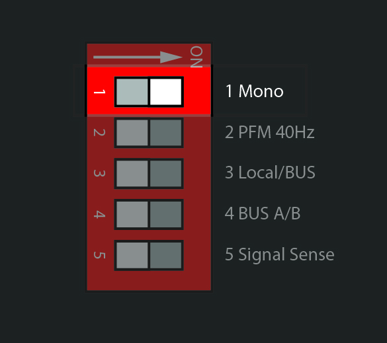Click the rotated number 4 on switch

pyautogui.click(x=99, y=215)
